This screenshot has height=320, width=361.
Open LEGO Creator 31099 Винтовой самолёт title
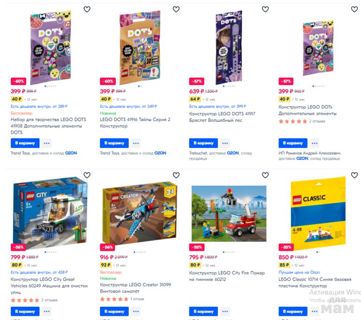(x=135, y=288)
